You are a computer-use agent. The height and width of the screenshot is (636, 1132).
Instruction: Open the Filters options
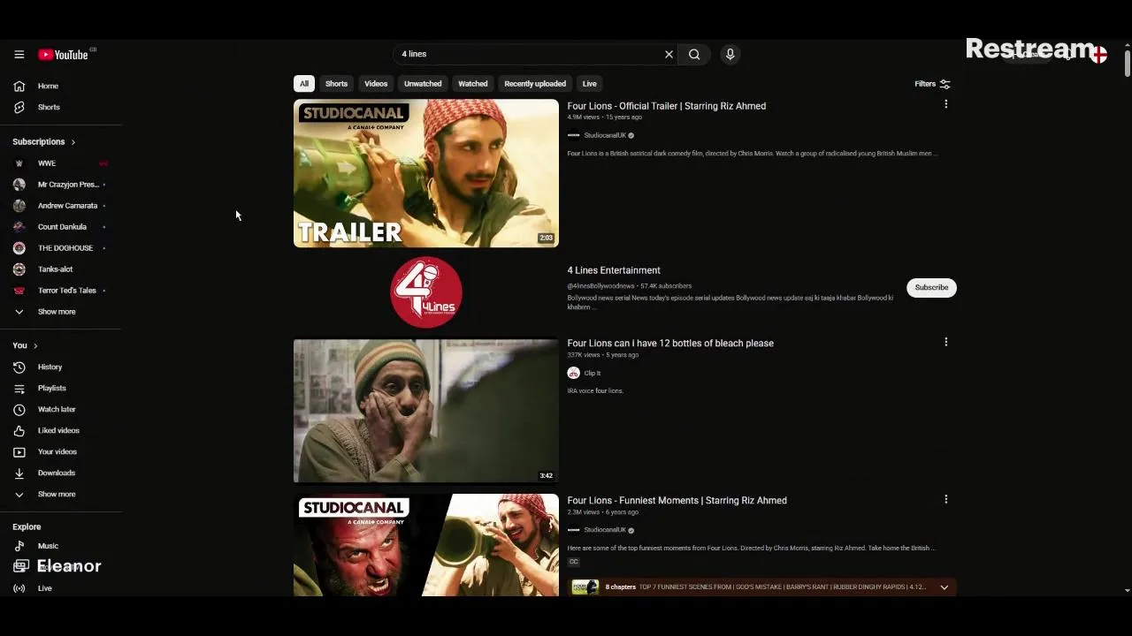point(932,84)
